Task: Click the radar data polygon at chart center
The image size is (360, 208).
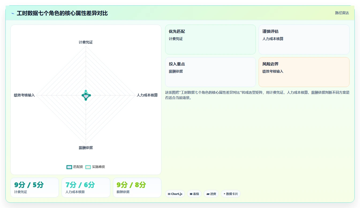Action: tap(86, 95)
